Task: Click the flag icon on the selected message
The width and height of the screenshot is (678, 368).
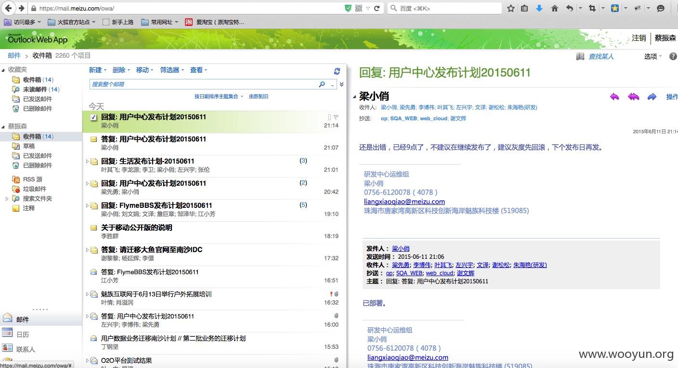Action: click(336, 117)
